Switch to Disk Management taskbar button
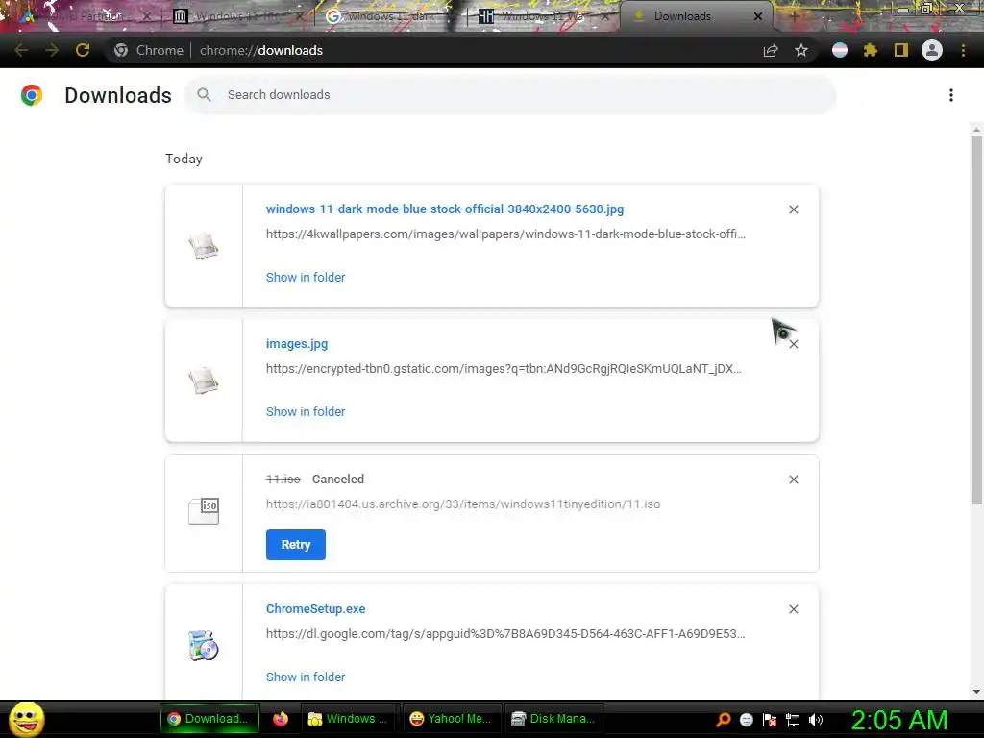984x738 pixels. point(553,719)
